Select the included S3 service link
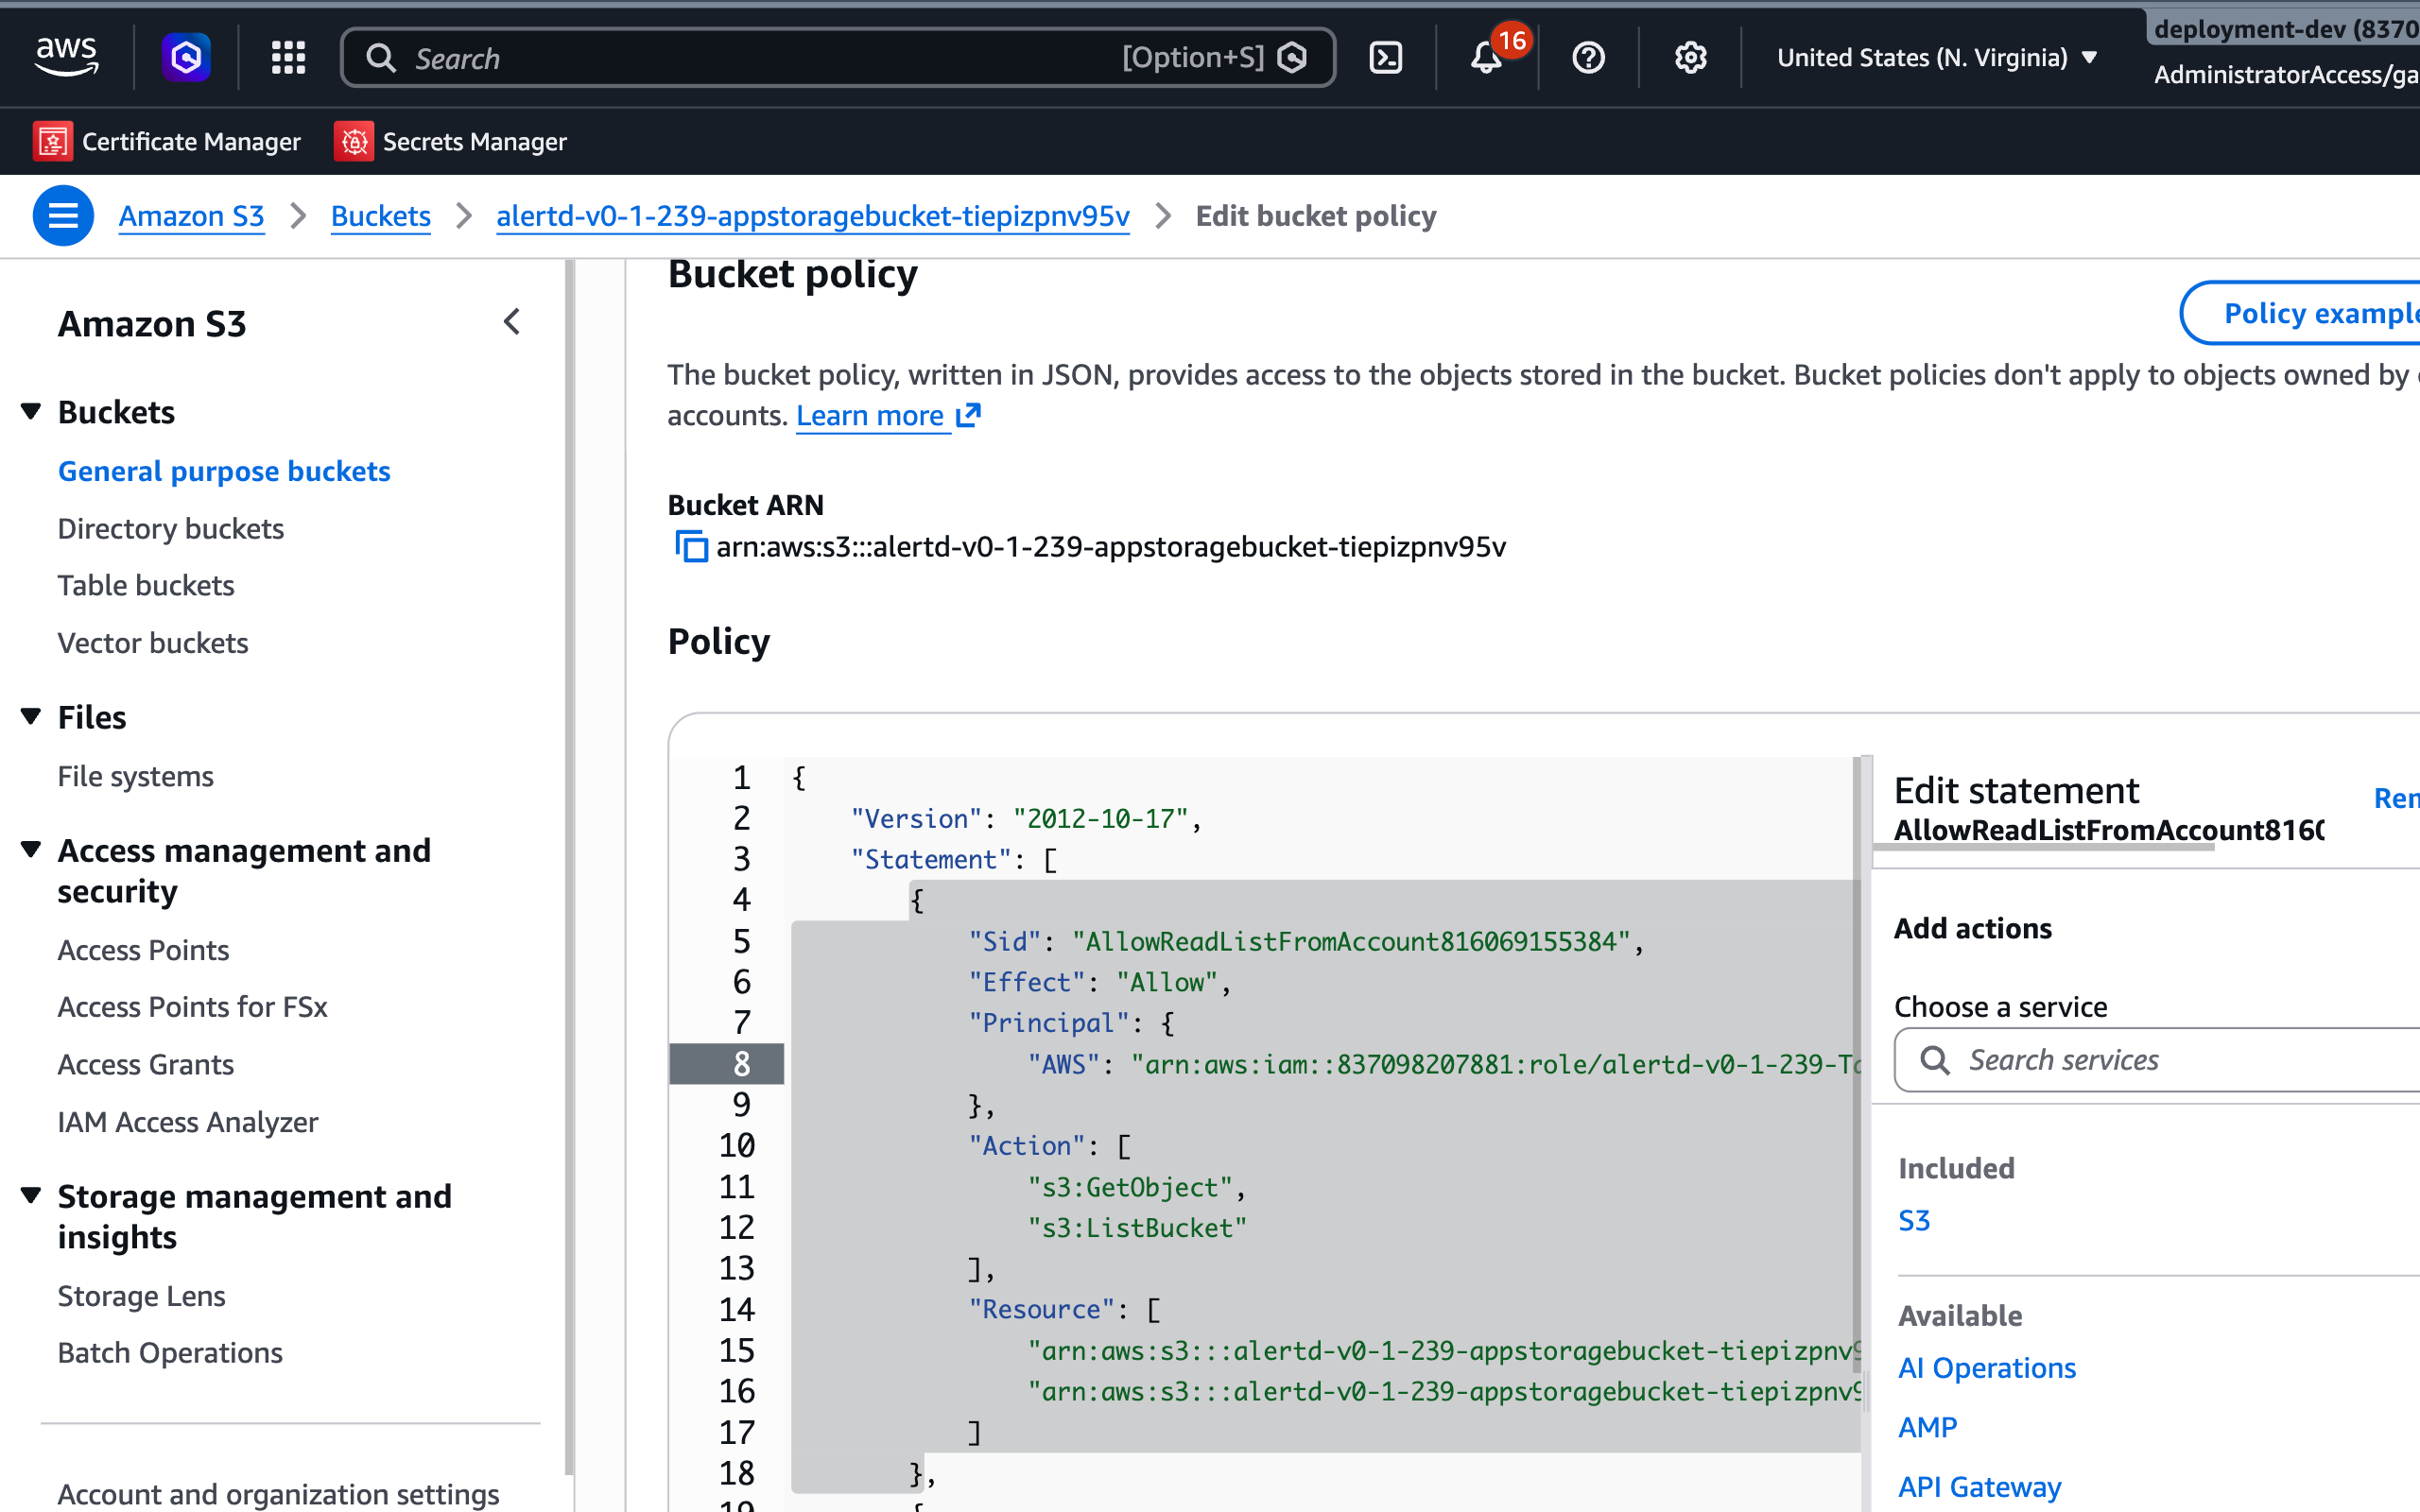The height and width of the screenshot is (1512, 2420). coord(1913,1220)
